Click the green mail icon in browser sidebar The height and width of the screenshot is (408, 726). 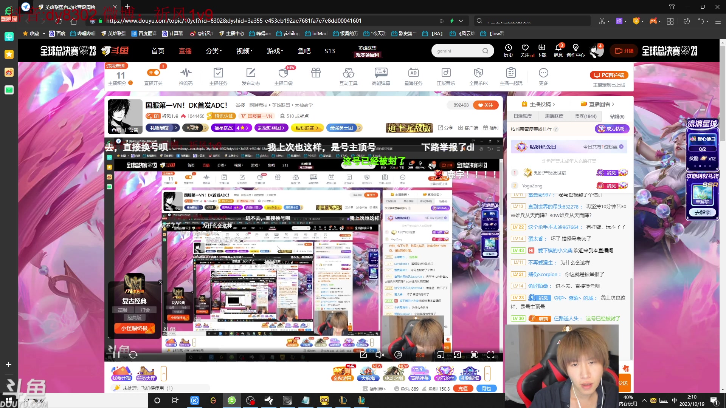pos(9,90)
